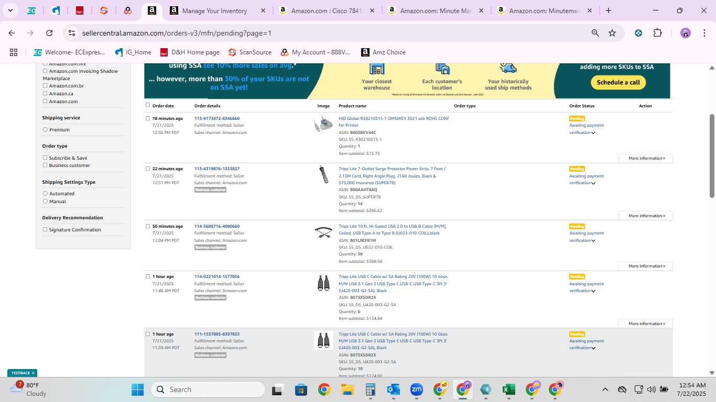716x402 pixels.
Task: Open a new browser tab
Action: click(609, 10)
